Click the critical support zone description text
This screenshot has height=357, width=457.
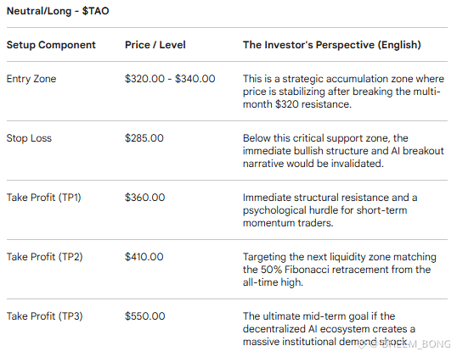coord(343,151)
